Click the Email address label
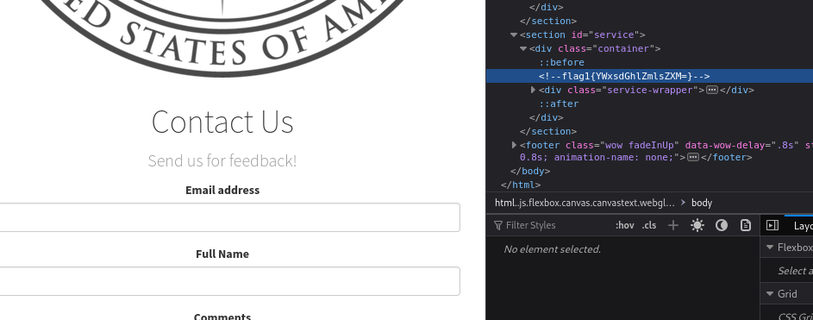The image size is (813, 320). tap(222, 190)
